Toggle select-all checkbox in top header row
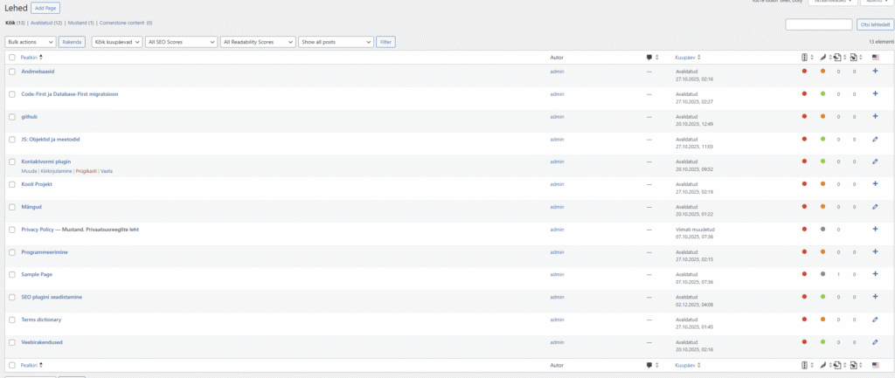Image resolution: width=895 pixels, height=378 pixels. tap(12, 58)
